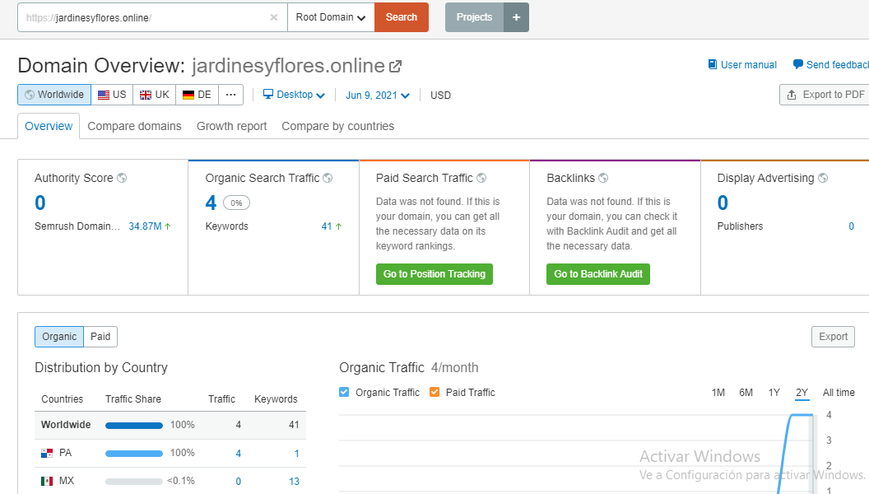Uncheck the Organic Traffic checkbox

344,392
